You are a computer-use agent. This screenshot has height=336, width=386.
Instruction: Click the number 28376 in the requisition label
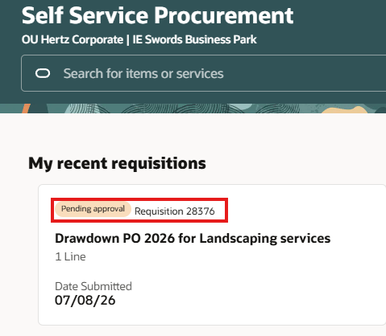(x=201, y=211)
